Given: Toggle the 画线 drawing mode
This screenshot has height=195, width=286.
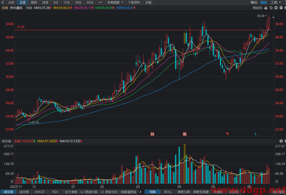Looking at the screenshot, I should tap(264, 2).
